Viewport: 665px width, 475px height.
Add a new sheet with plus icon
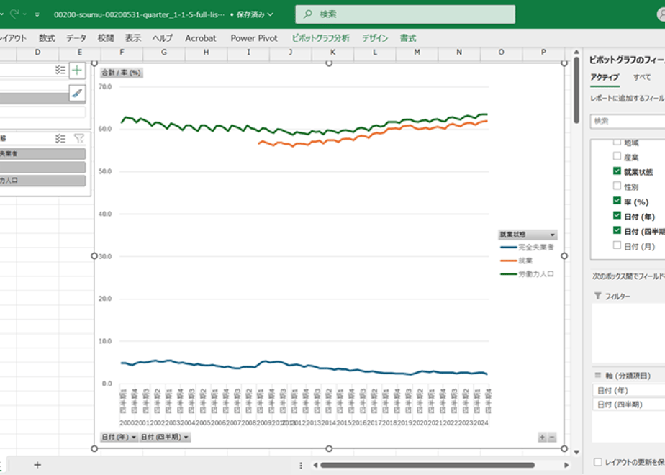coord(37,465)
